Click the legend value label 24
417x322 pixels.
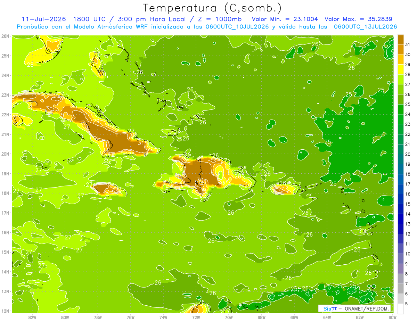(408, 114)
